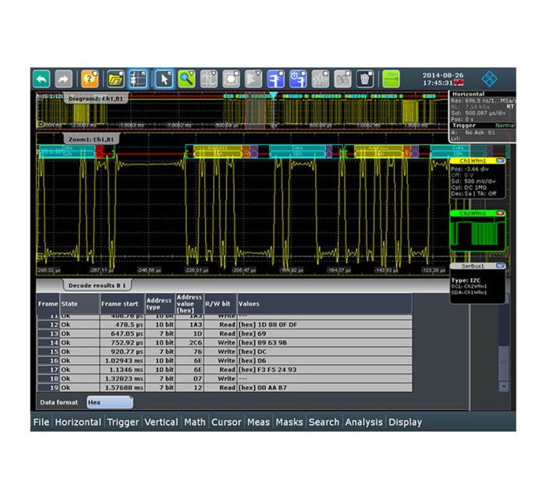Click '1.02943 ms' frame start cell
Viewport: 546px width, 499px height.
coord(122,361)
